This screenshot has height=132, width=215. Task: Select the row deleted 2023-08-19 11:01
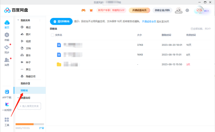point(130,55)
